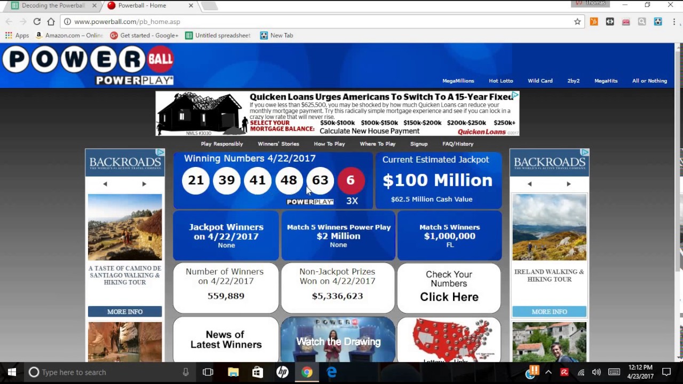Open the Wild Card menu link
This screenshot has width=683, height=384.
click(540, 81)
